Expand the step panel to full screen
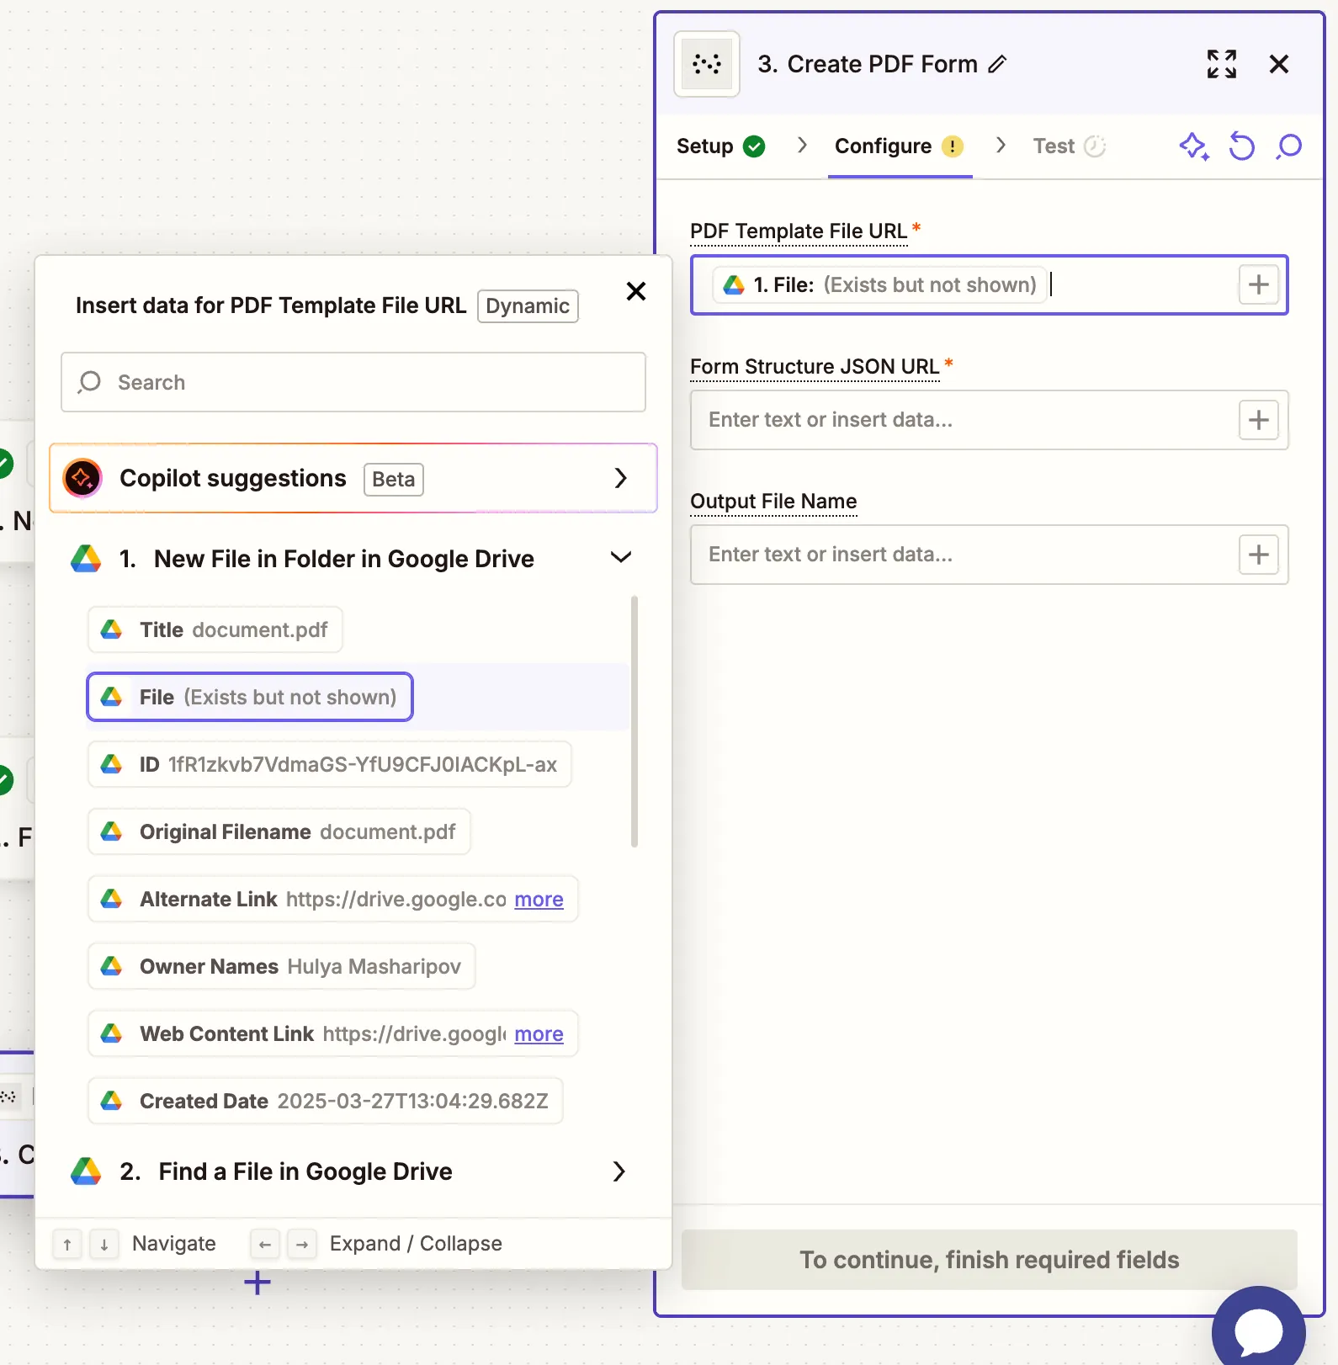This screenshot has width=1338, height=1365. (x=1221, y=64)
